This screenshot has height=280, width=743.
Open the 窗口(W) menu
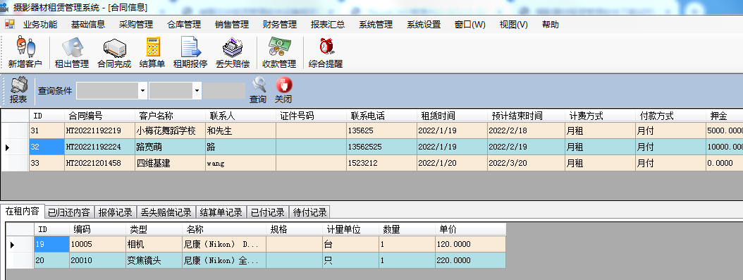pyautogui.click(x=470, y=25)
